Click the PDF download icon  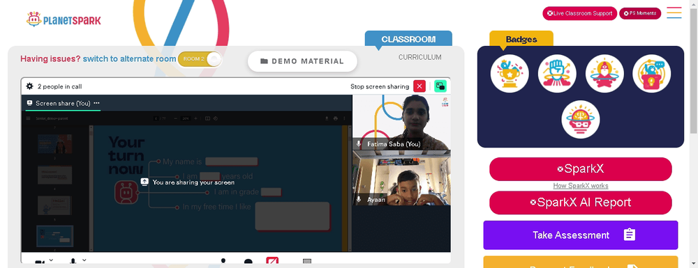pyautogui.click(x=327, y=118)
